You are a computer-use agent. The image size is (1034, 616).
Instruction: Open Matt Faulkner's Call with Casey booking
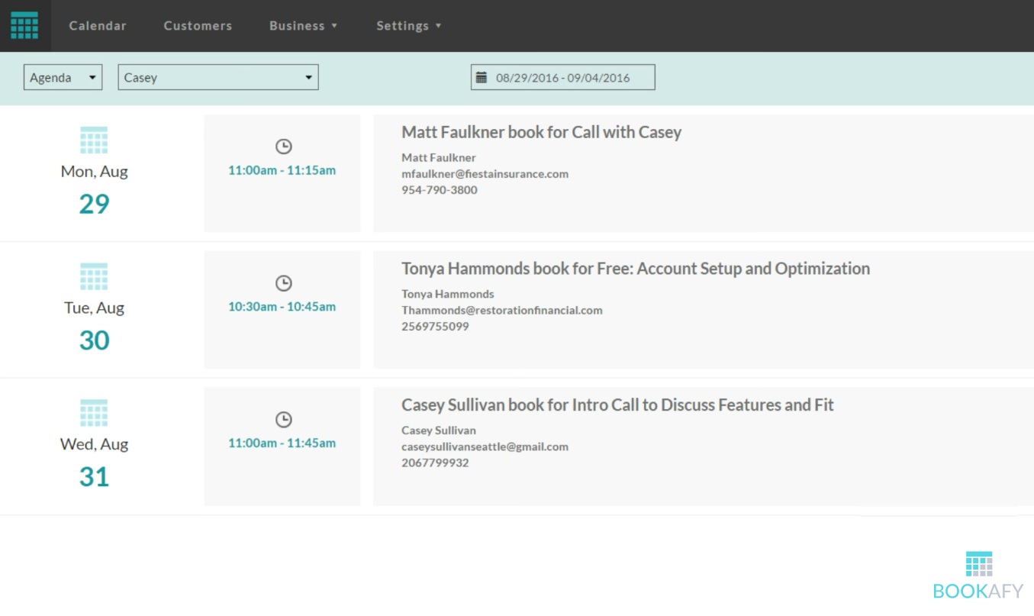pyautogui.click(x=541, y=132)
